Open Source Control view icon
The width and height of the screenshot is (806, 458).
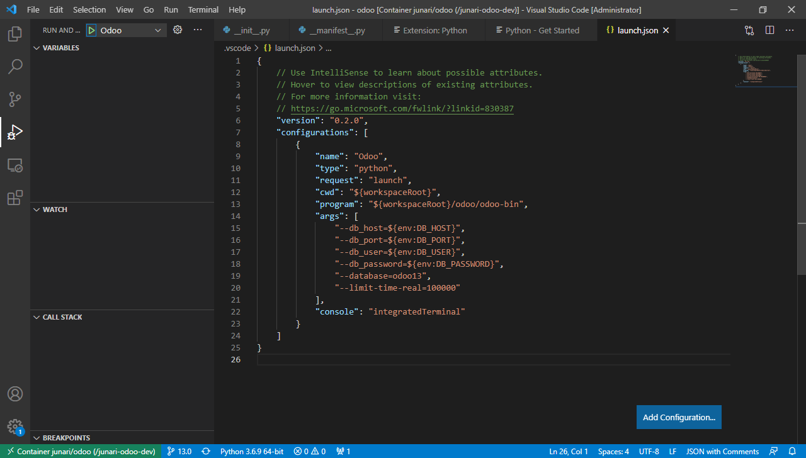coord(14,99)
